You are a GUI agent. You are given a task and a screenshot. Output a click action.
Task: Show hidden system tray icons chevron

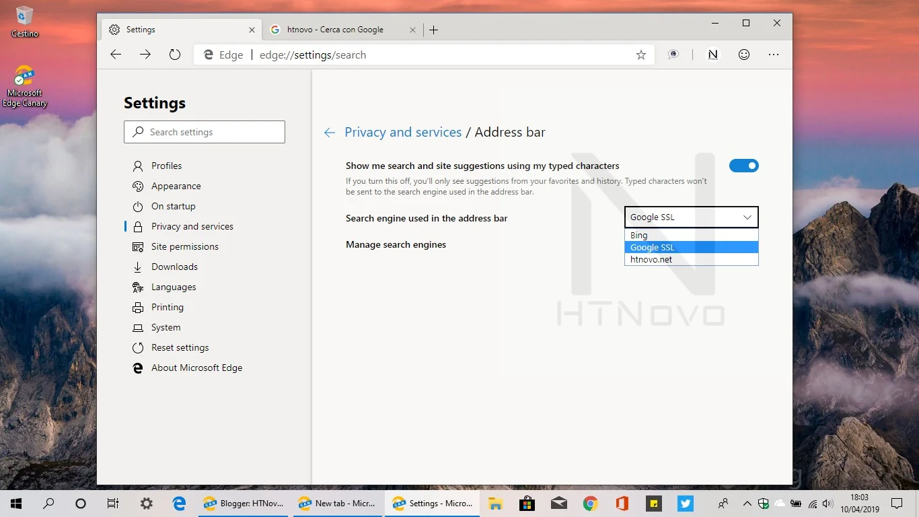click(x=747, y=504)
